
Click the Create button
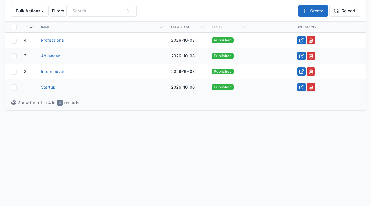[x=313, y=11]
